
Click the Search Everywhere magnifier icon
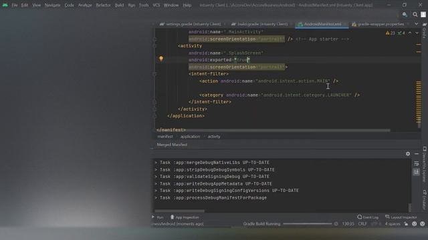pyautogui.click(x=415, y=15)
